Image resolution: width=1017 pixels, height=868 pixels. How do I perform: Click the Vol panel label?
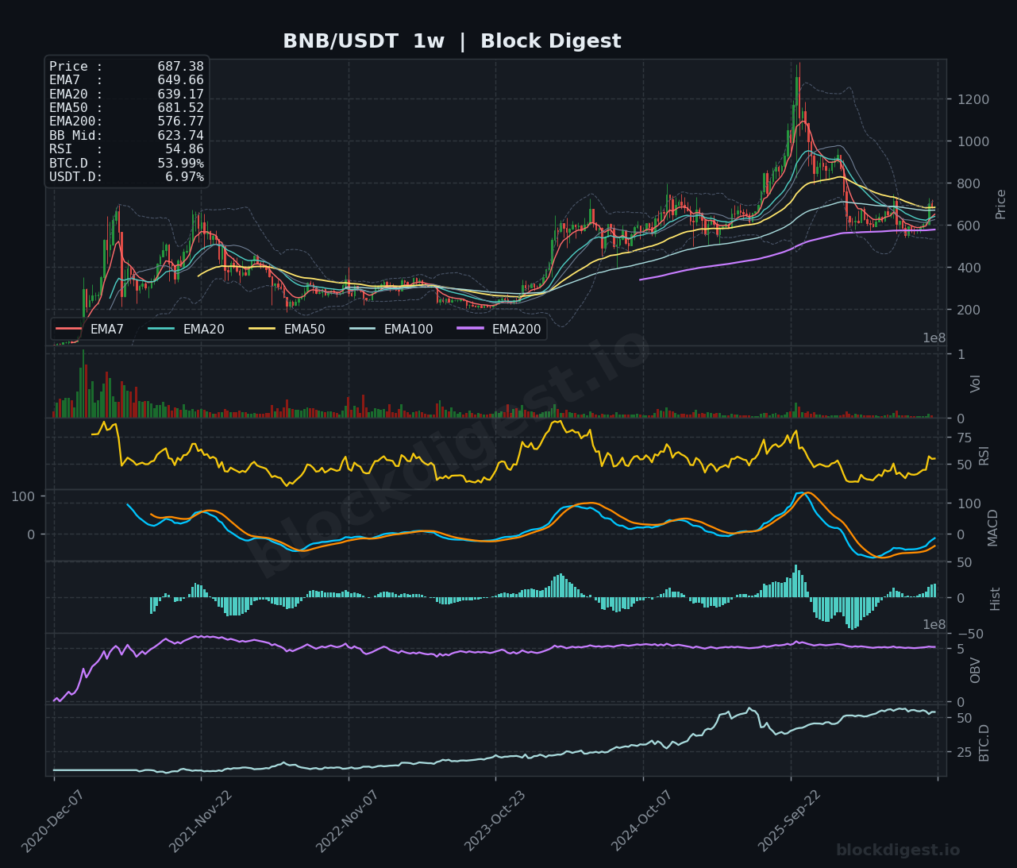click(x=976, y=383)
